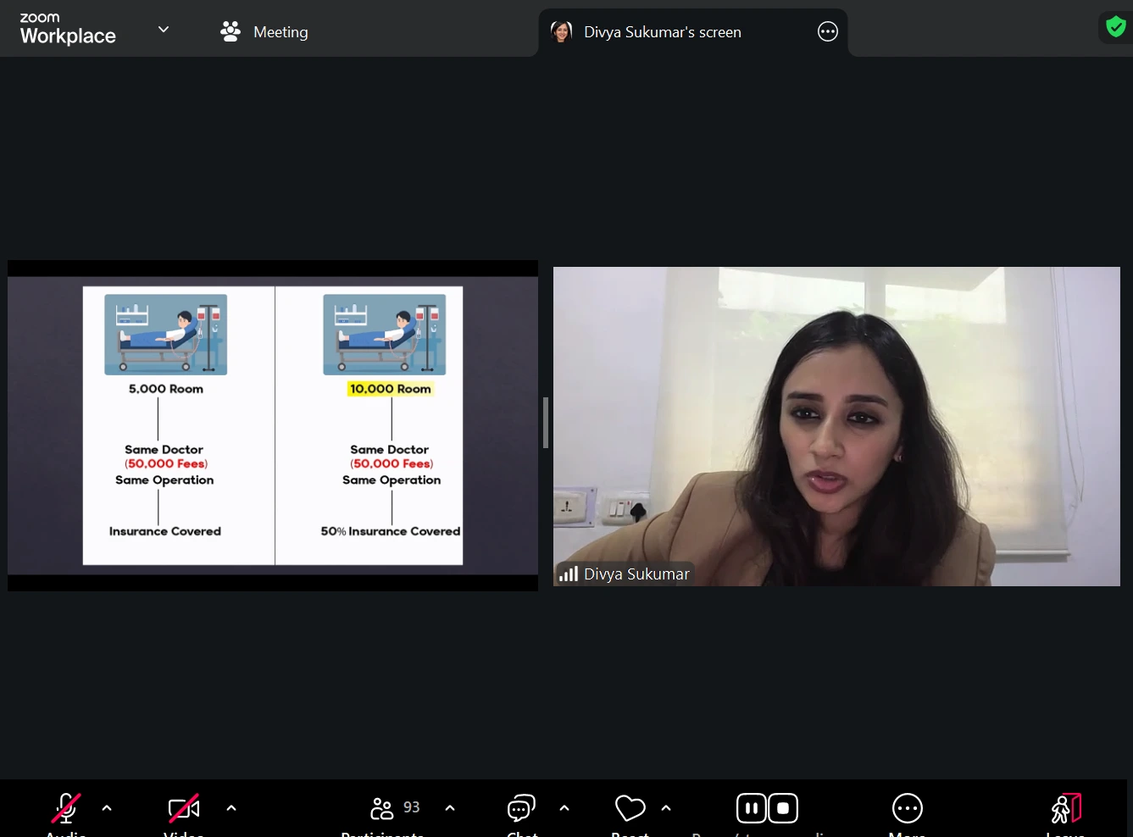Image resolution: width=1133 pixels, height=837 pixels.
Task: Click the green encryption shield icon
Action: click(x=1116, y=27)
